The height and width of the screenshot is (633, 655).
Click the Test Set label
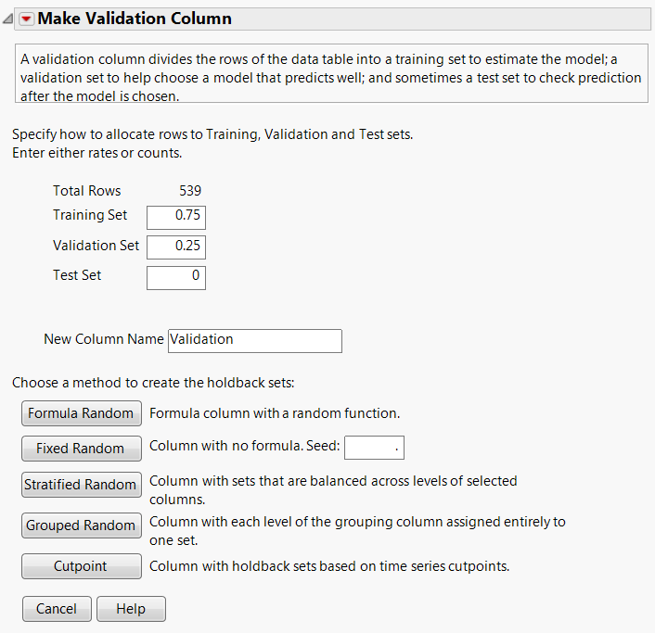[77, 275]
